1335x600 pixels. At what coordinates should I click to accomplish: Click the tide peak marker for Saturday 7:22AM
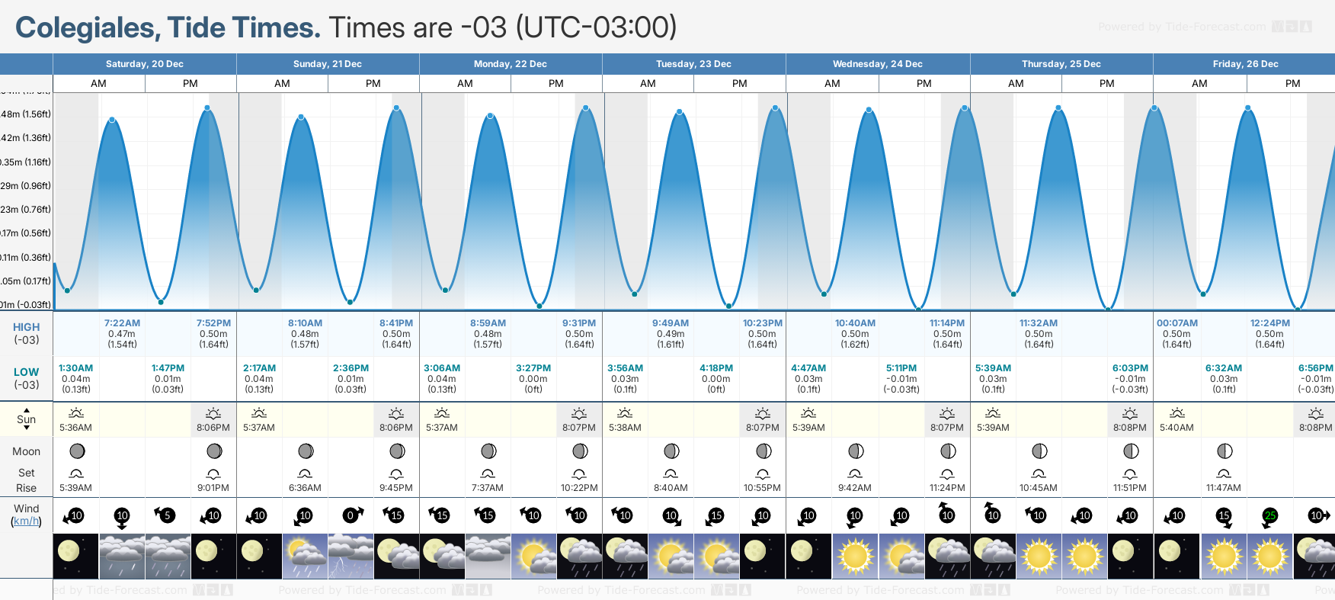[112, 120]
